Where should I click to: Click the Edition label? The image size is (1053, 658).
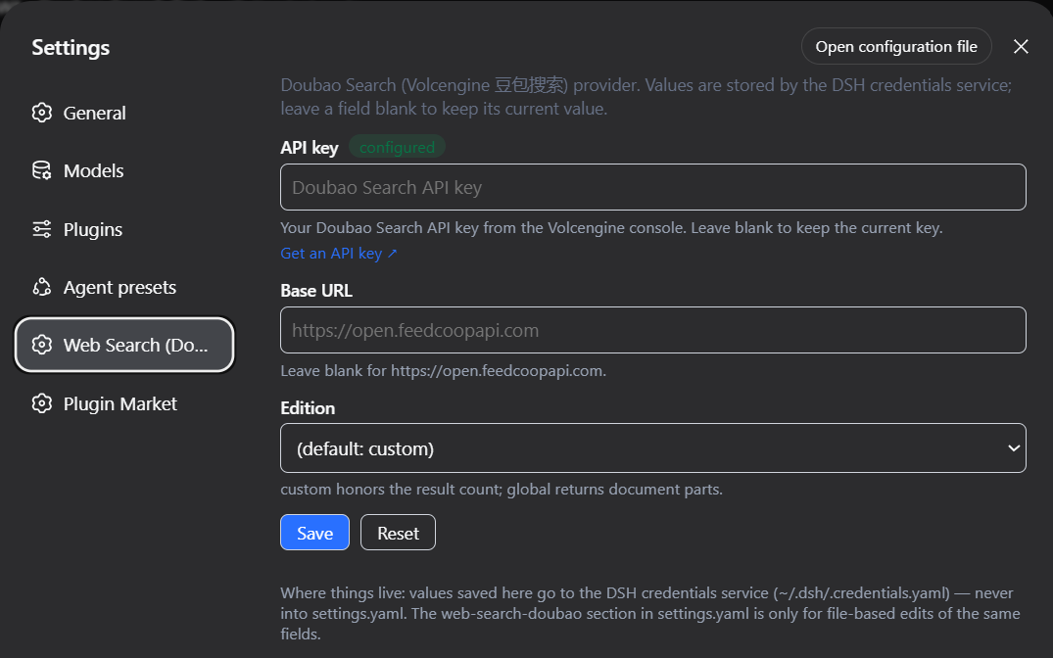coord(308,408)
